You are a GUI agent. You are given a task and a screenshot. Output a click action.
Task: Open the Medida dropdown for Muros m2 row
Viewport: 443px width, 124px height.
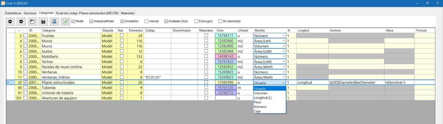coord(284,41)
